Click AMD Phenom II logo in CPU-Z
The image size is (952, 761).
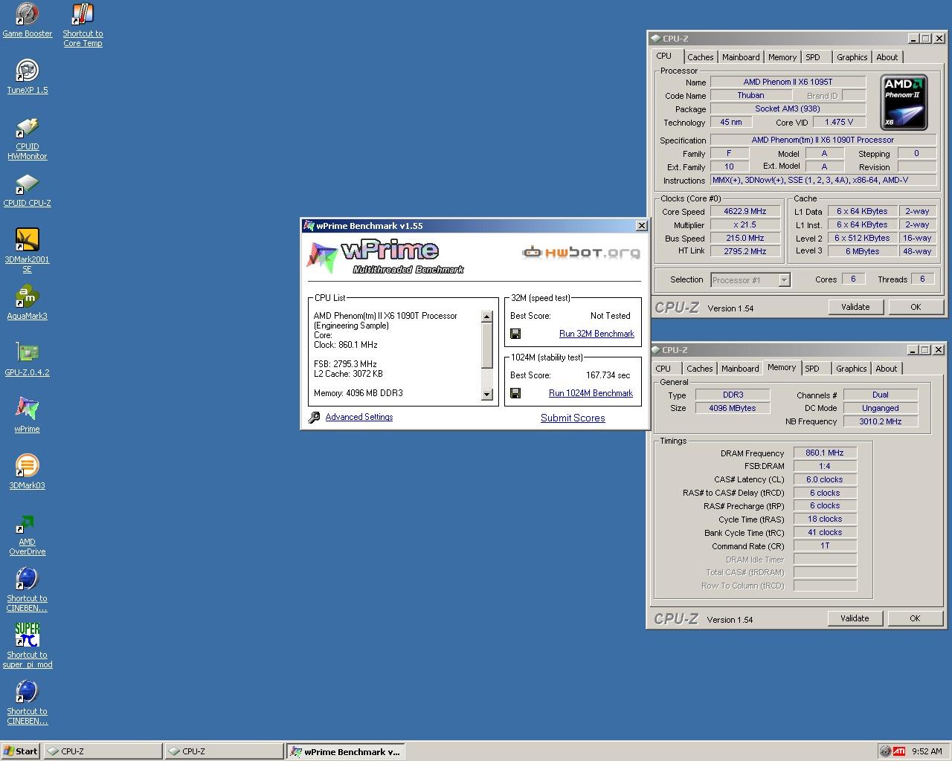coord(904,102)
